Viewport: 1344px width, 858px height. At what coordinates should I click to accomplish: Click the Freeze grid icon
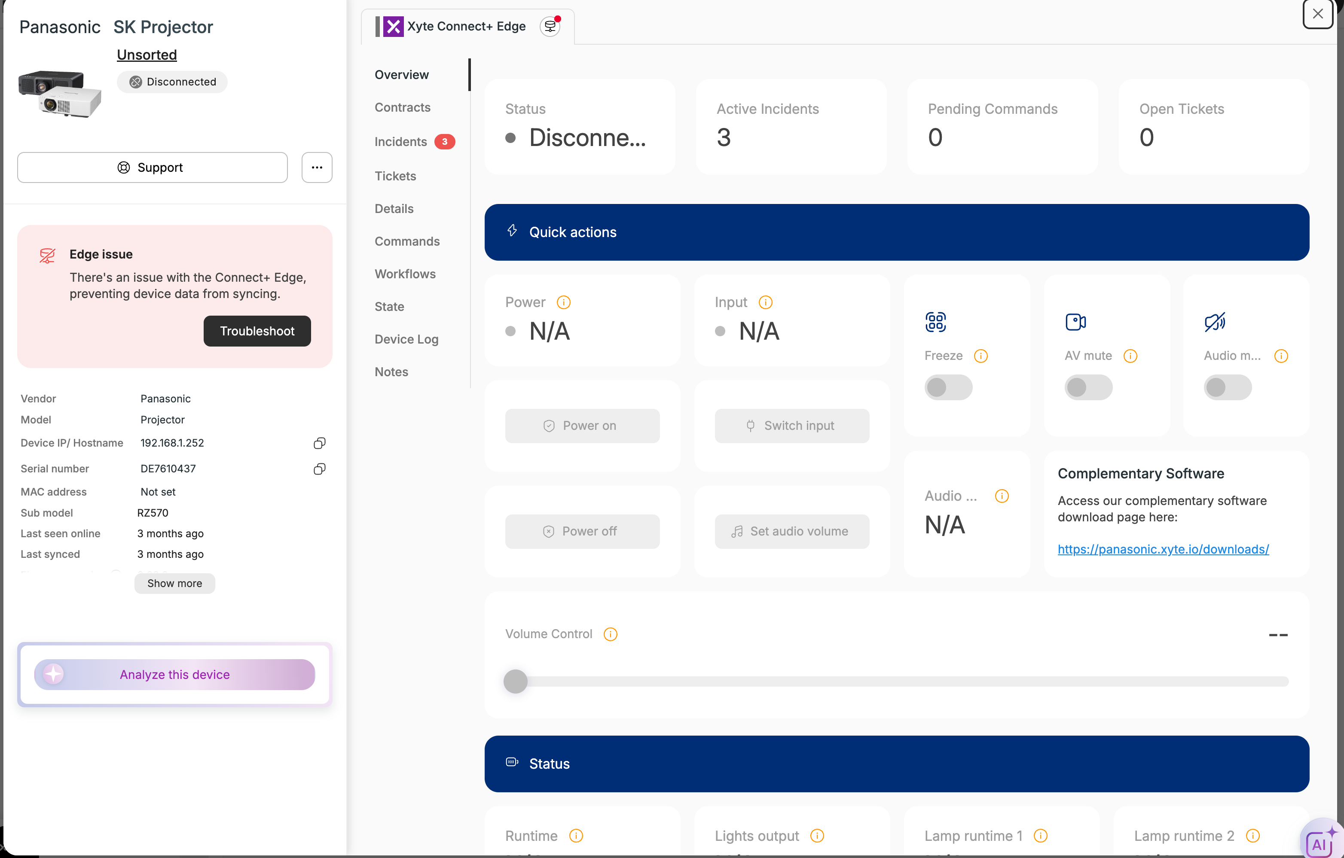[935, 322]
